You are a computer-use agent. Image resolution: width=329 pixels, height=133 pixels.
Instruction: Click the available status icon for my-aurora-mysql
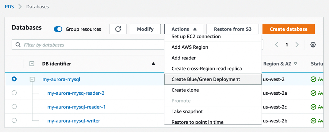(313, 79)
